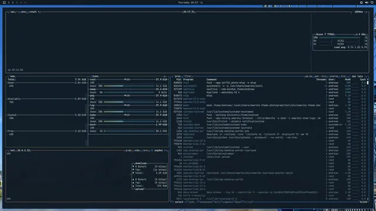The image size is (376, 211).
Task: Open signals list in proc footer
Action: pyautogui.click(x=227, y=202)
